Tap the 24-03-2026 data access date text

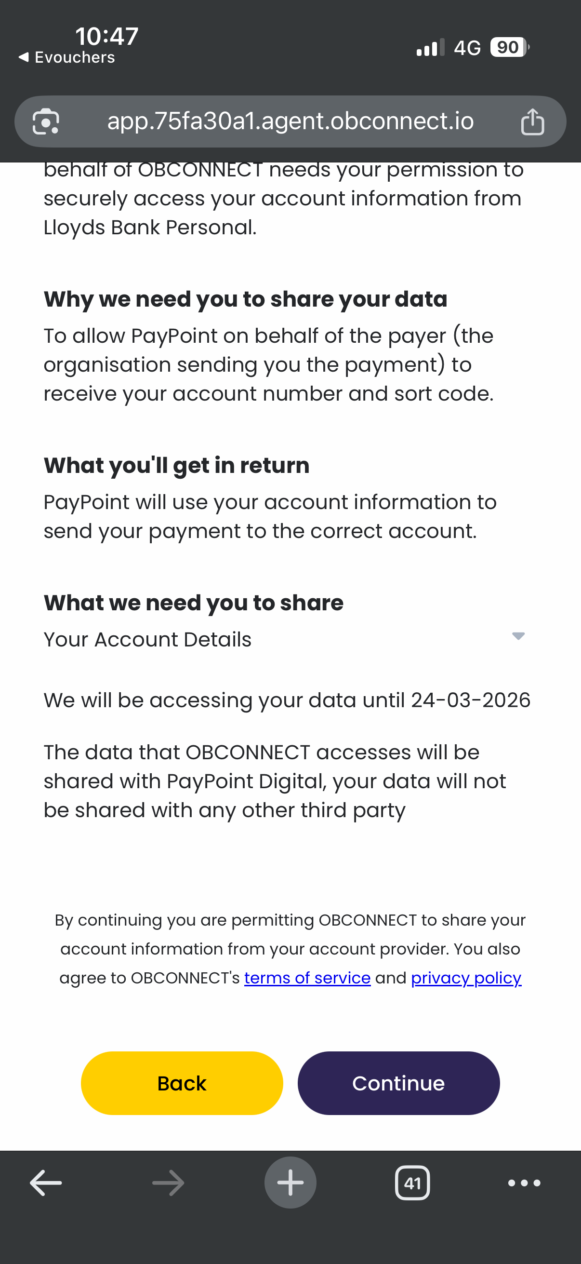[471, 700]
